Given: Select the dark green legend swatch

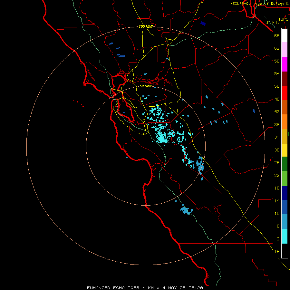Looking at the screenshot, I should tap(285, 164).
